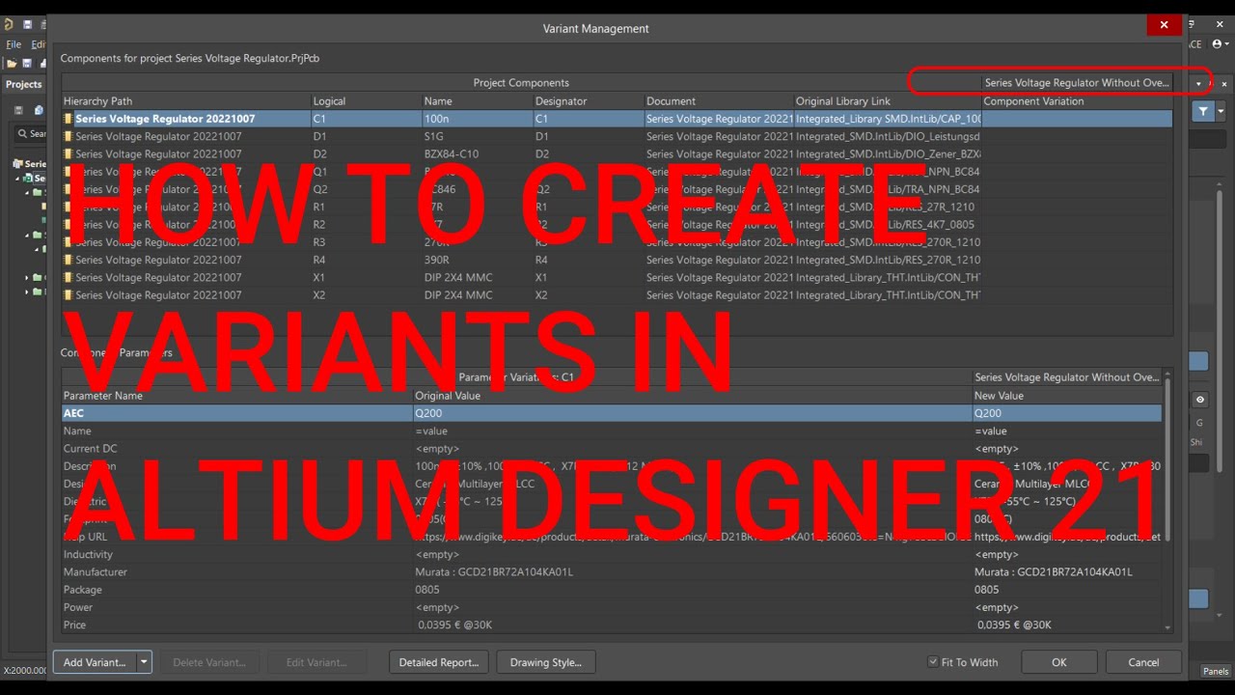Click component icon on the D1 row

coord(69,136)
